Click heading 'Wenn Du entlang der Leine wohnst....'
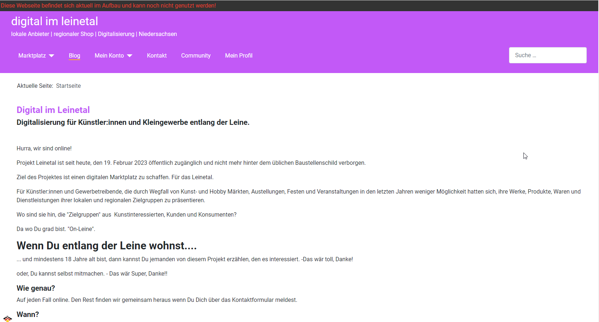The height and width of the screenshot is (322, 599). coord(107,245)
